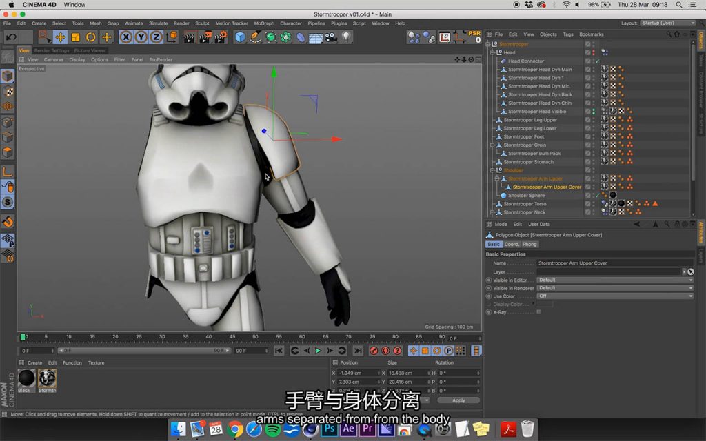706x441 pixels.
Task: Open the spline Pen tool
Action: point(255,37)
